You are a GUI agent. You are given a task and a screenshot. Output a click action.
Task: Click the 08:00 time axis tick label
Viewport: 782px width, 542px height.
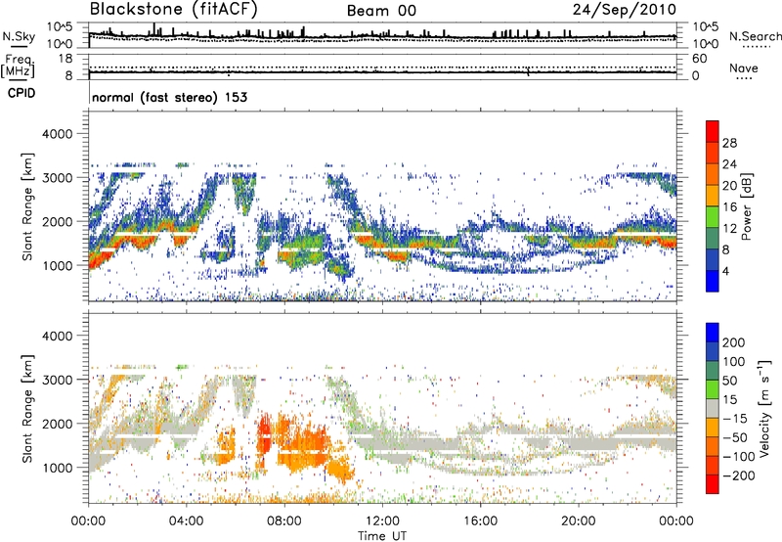(x=284, y=521)
